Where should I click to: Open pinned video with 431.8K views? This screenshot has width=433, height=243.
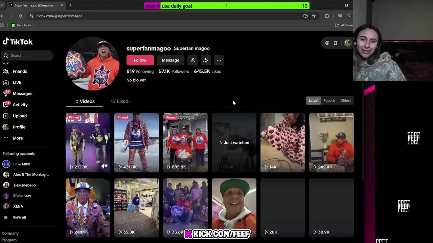136,142
